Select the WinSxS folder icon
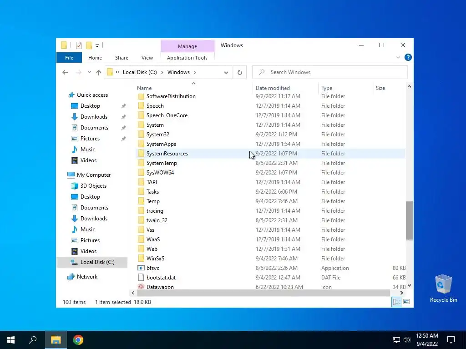Screen dimensions: 466x349 [141, 259]
